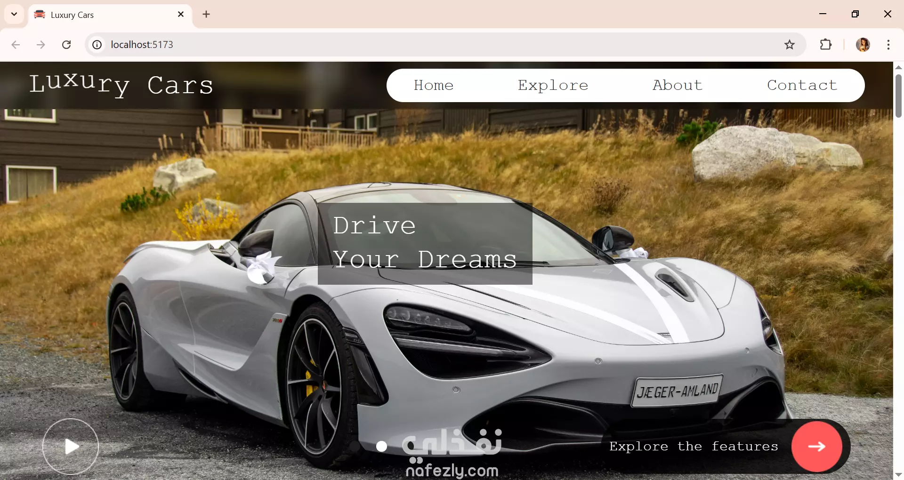Open the Chrome profile avatar

tap(863, 45)
